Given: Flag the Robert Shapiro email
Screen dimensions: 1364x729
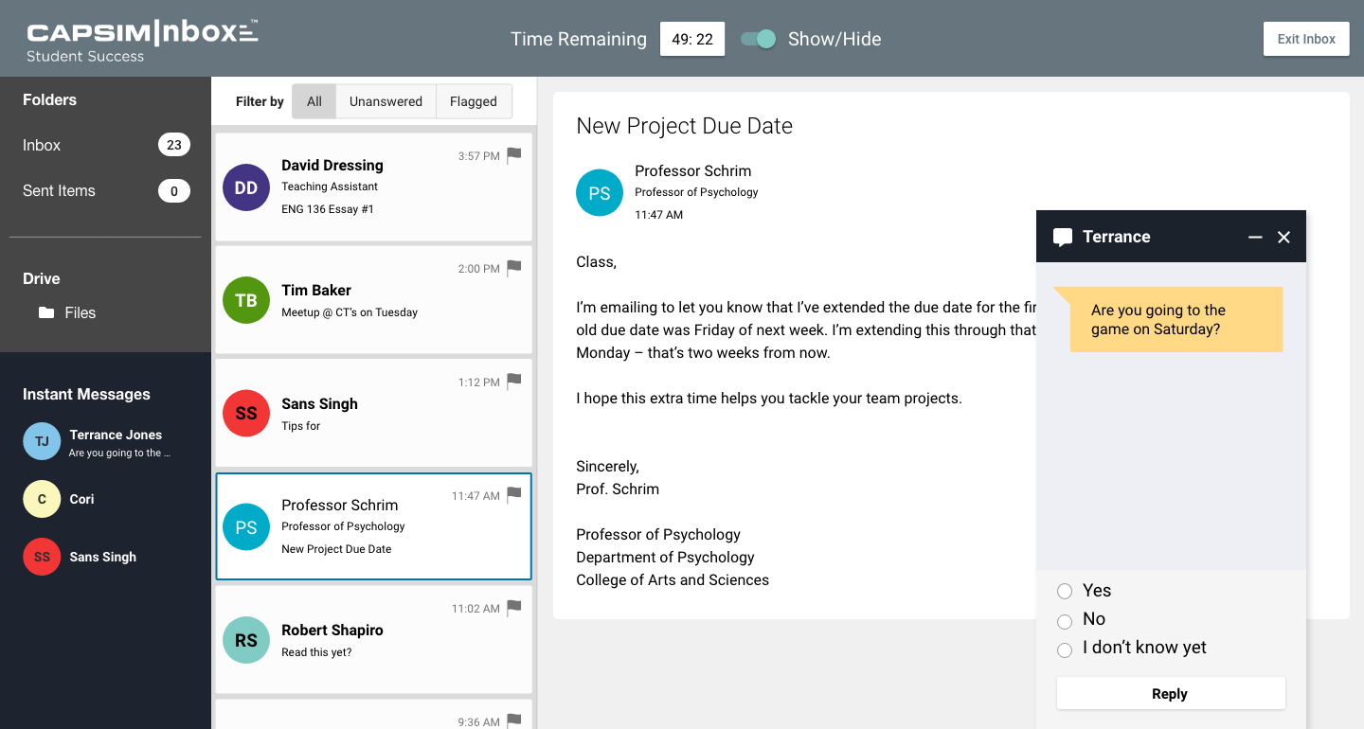Looking at the screenshot, I should pyautogui.click(x=514, y=608).
